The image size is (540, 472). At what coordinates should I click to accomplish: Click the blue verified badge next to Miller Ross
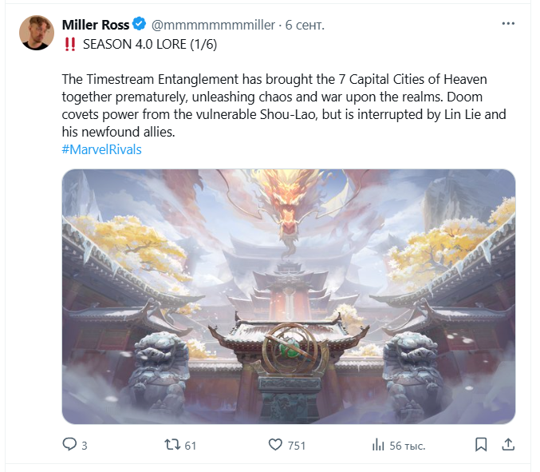[140, 24]
